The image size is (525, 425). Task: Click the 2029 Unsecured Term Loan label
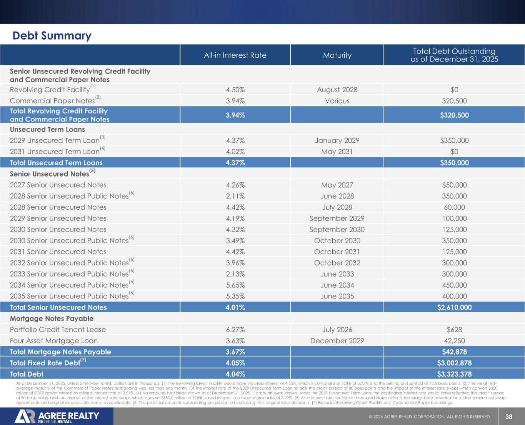pos(55,141)
